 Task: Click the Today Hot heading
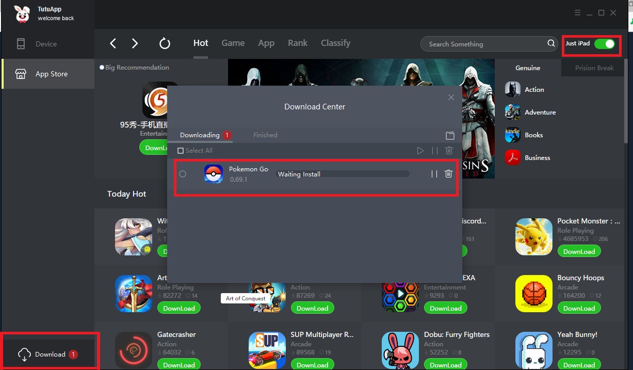[x=126, y=194]
